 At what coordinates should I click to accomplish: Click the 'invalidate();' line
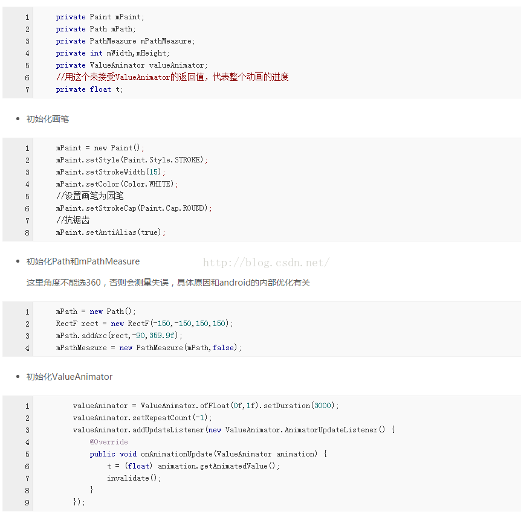click(x=134, y=478)
